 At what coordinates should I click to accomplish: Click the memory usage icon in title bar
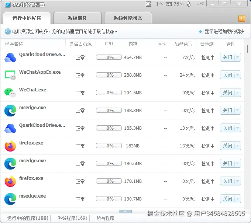[x=169, y=4]
